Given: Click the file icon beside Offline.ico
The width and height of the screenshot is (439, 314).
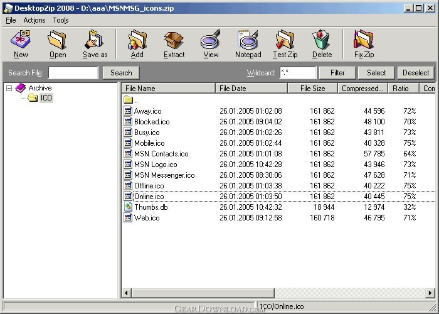Looking at the screenshot, I should point(128,185).
